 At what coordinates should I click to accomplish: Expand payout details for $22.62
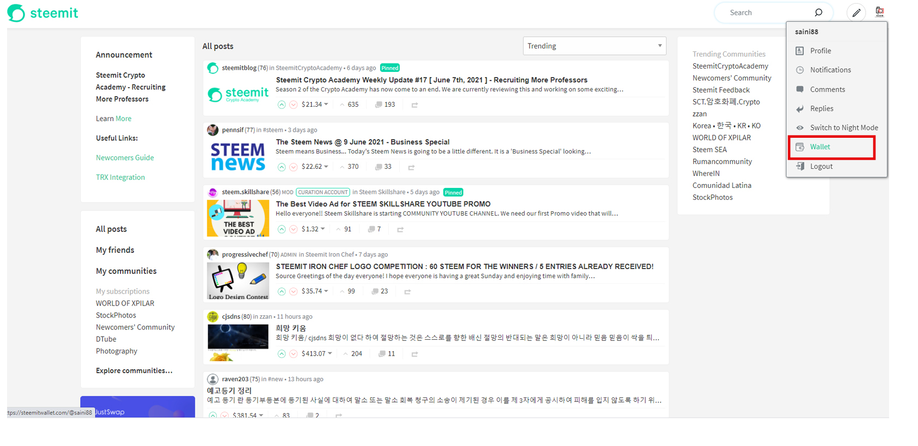coord(326,167)
